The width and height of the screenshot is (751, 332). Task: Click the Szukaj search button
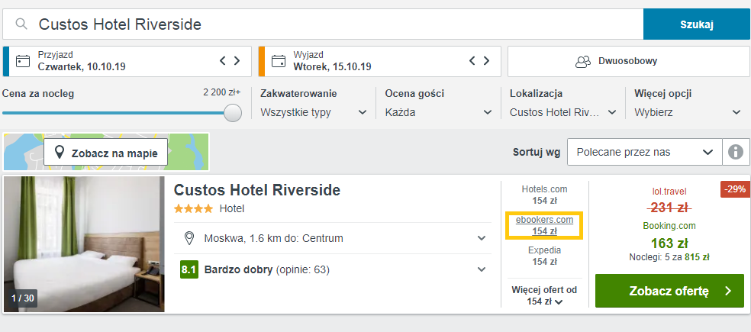(x=696, y=24)
